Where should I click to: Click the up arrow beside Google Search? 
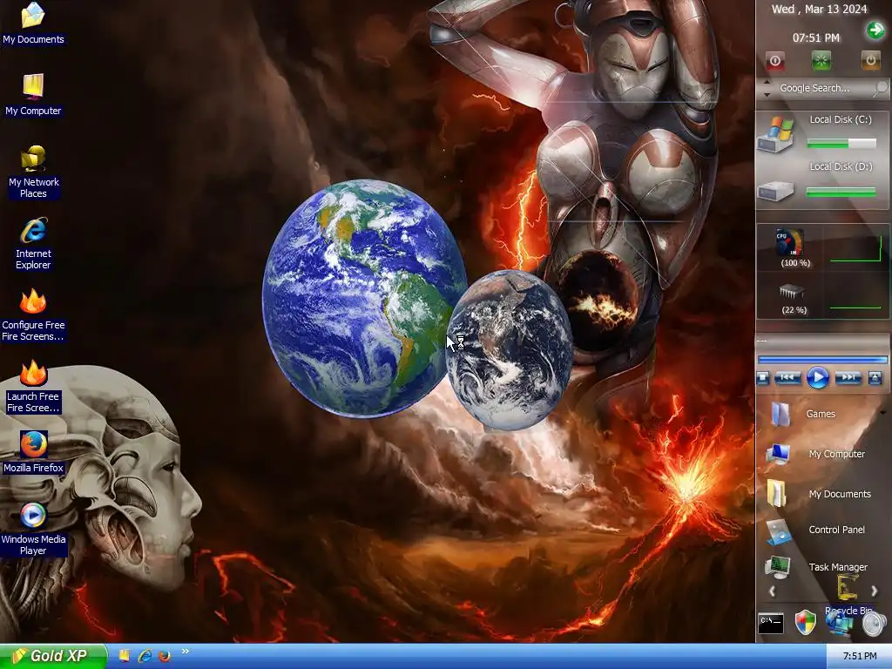(767, 83)
